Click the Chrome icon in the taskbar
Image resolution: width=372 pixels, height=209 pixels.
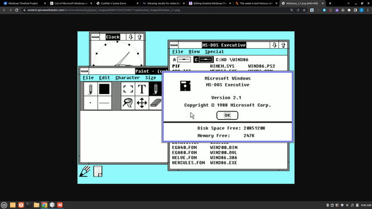click(44, 205)
